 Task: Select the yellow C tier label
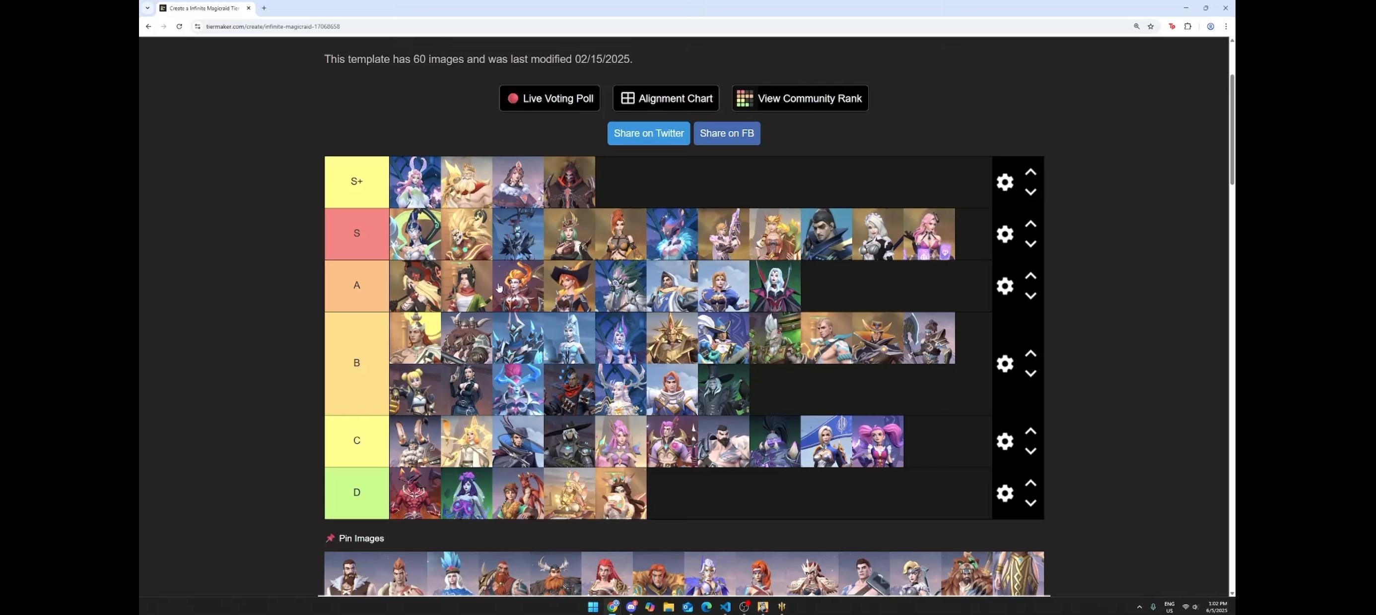tap(357, 441)
